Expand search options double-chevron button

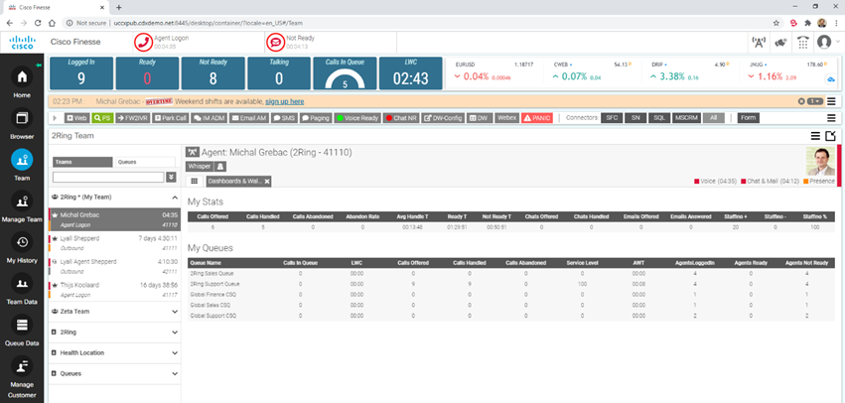click(x=171, y=177)
